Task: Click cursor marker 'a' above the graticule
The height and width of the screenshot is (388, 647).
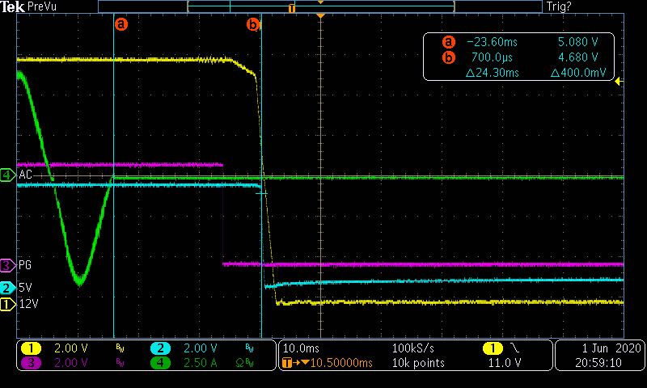Action: pyautogui.click(x=121, y=24)
